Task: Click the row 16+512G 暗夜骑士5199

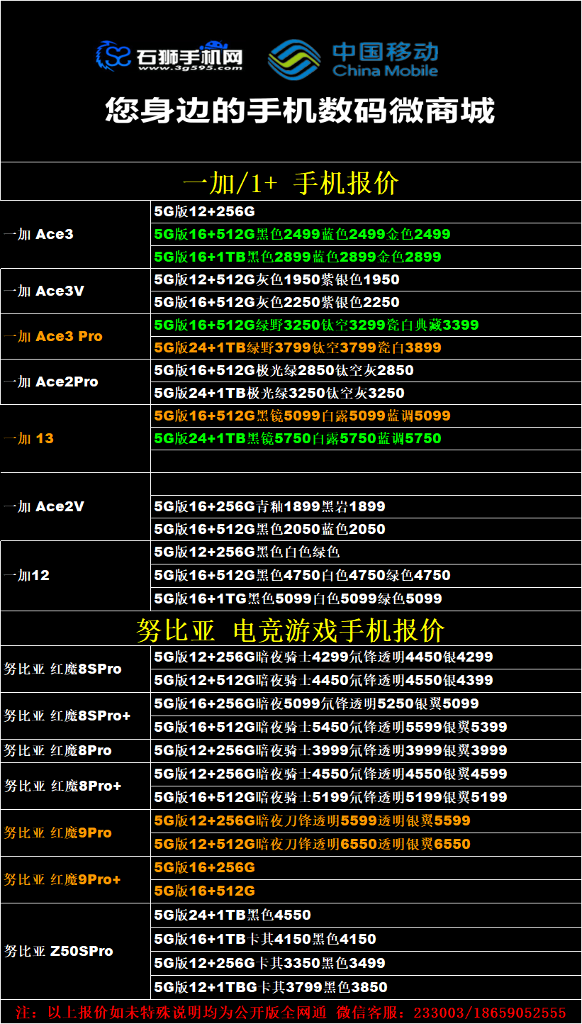Action: click(x=366, y=797)
